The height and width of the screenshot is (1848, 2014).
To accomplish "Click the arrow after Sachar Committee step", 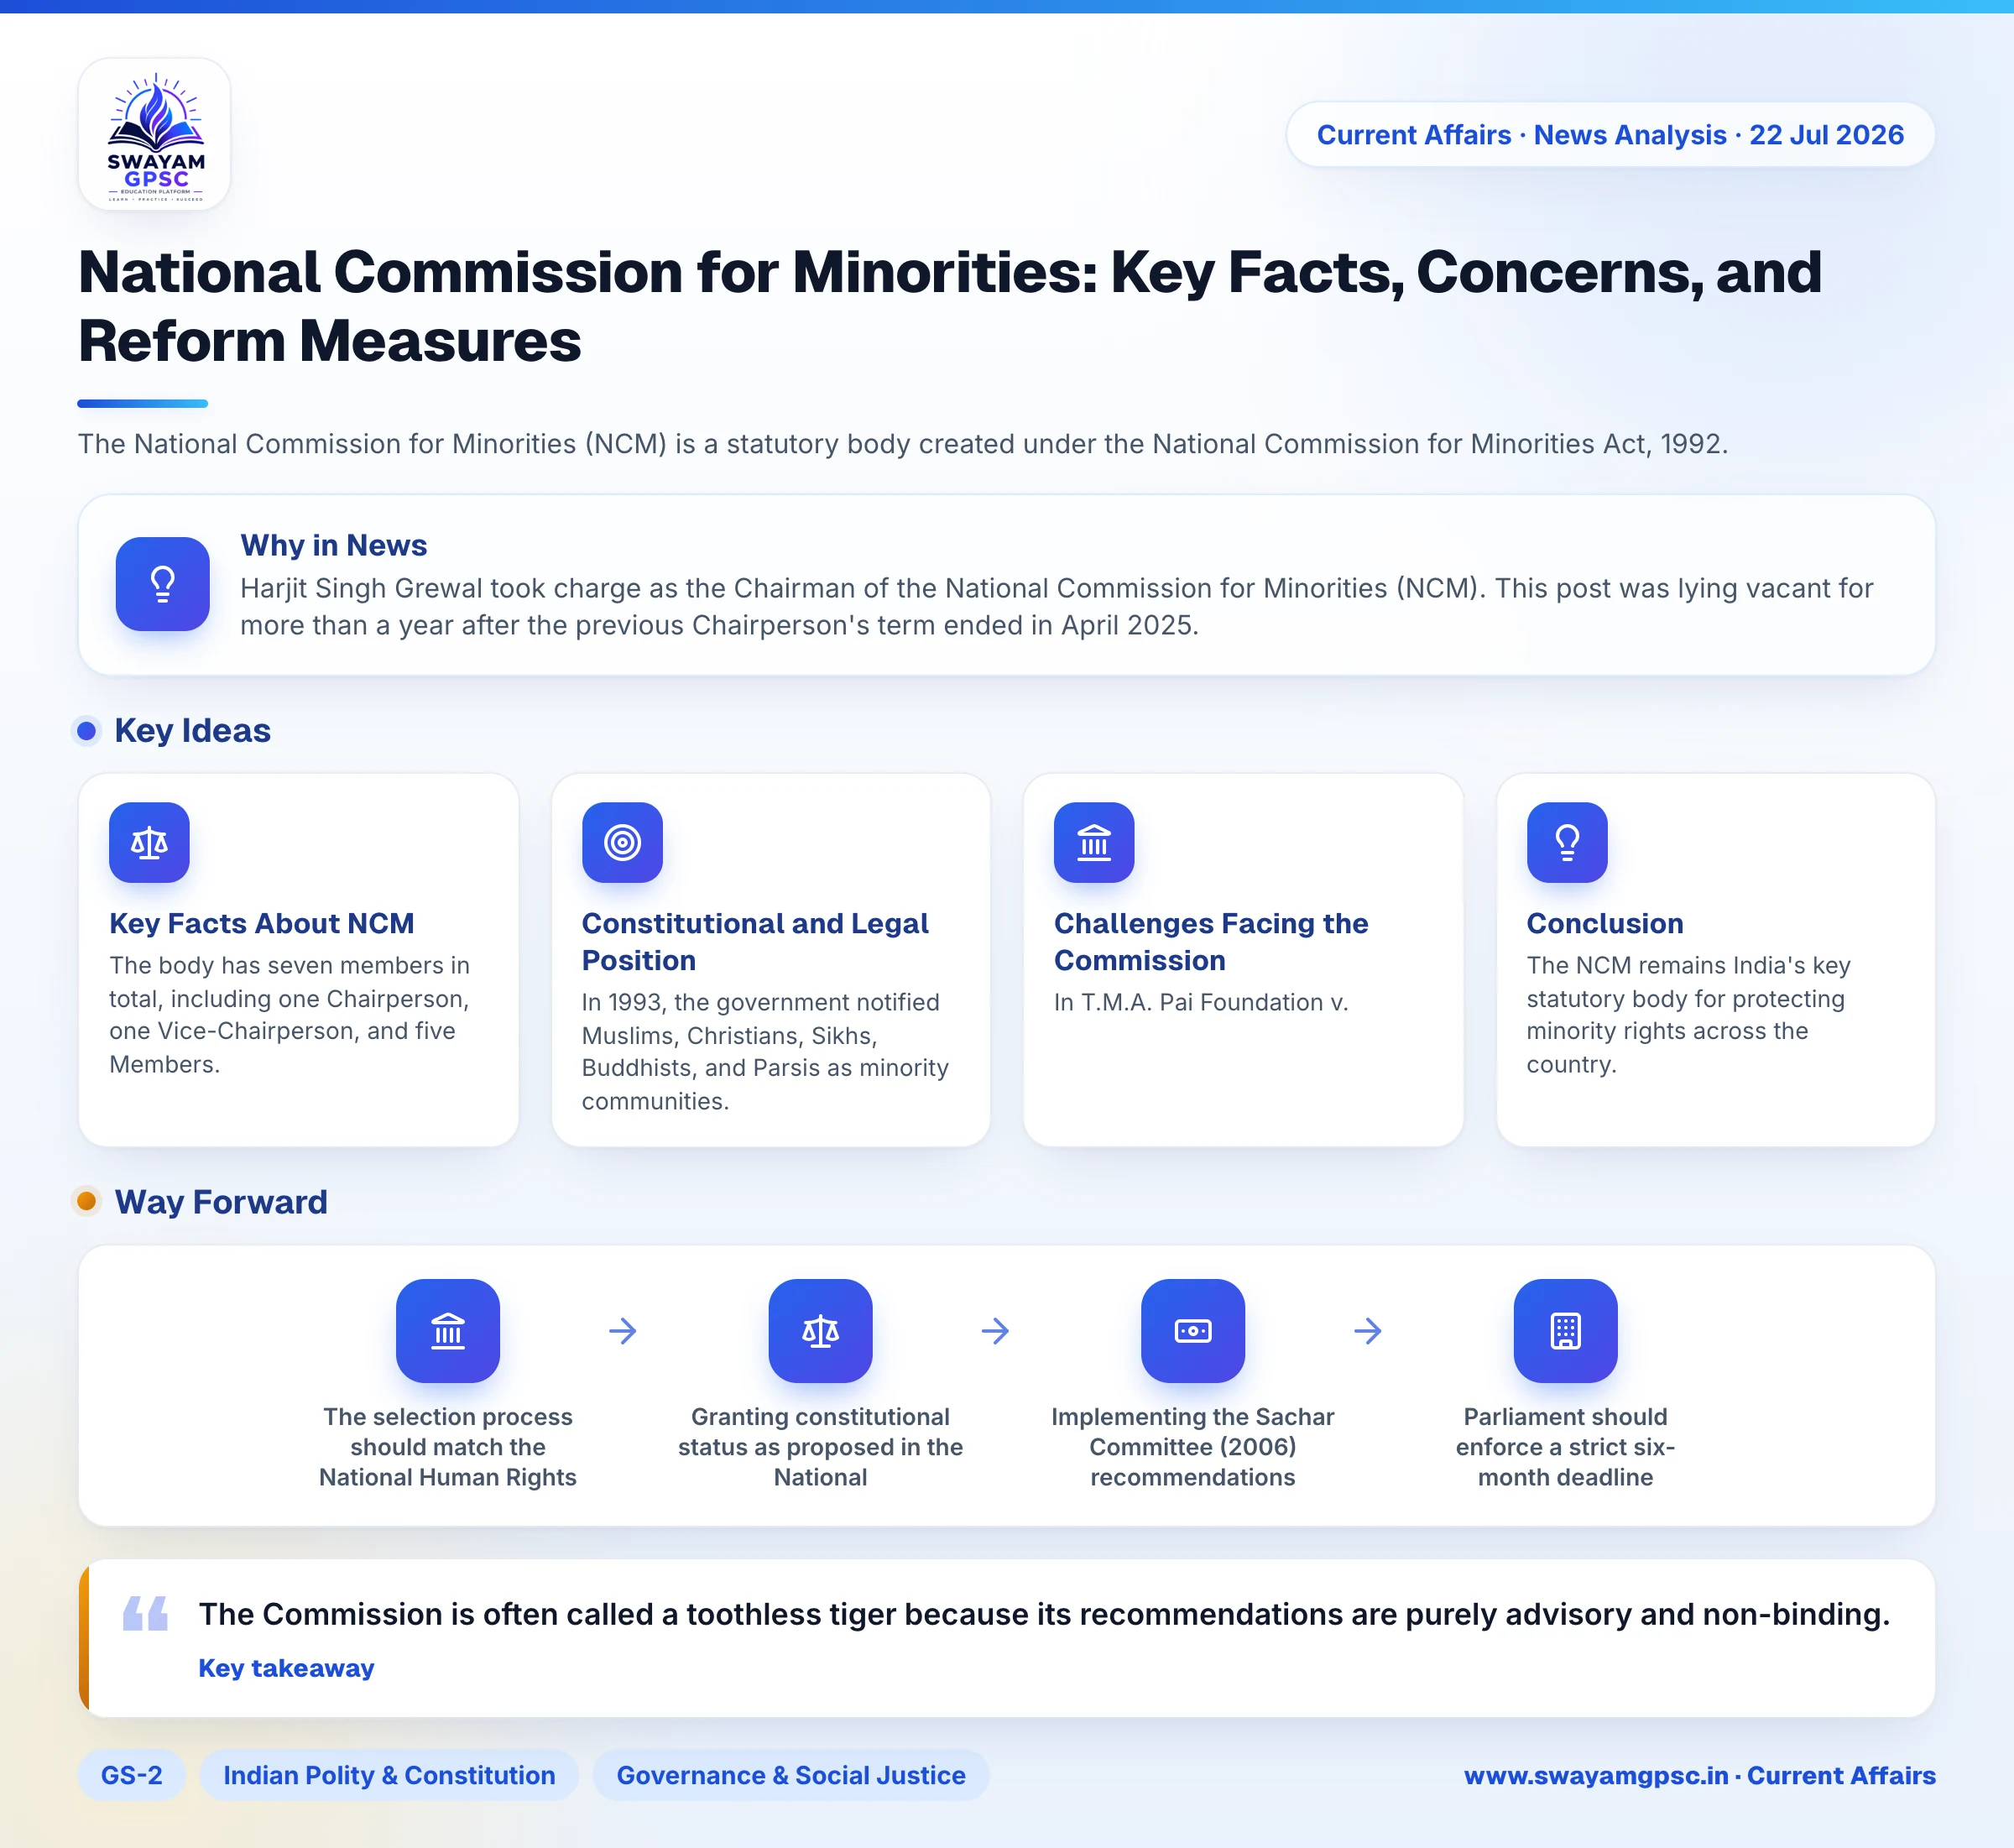I will [x=1368, y=1331].
